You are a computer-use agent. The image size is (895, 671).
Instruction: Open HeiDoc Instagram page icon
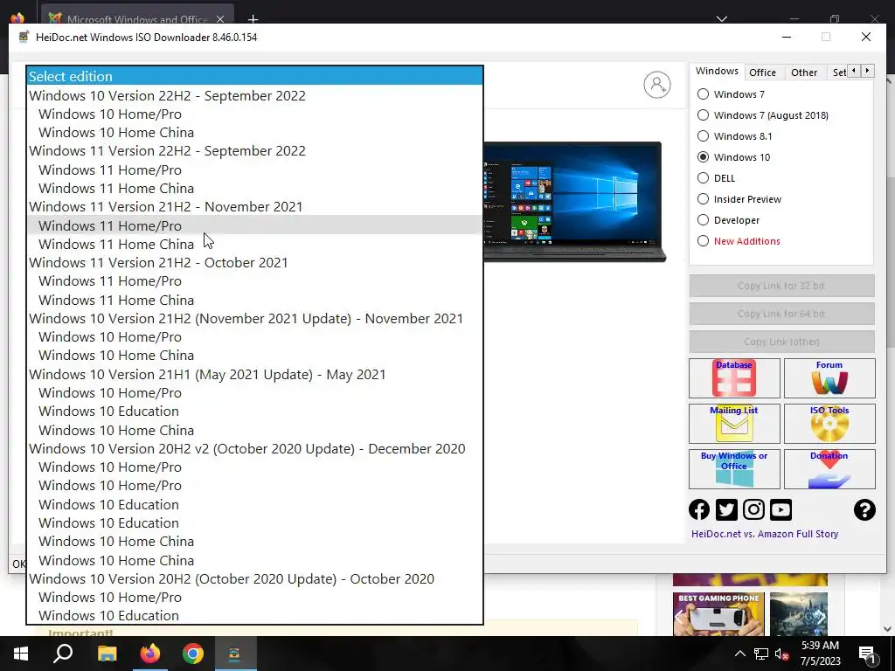point(753,509)
